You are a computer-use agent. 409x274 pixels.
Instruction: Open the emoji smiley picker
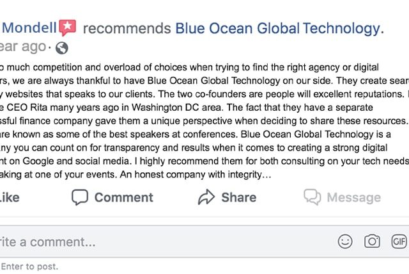345,241
